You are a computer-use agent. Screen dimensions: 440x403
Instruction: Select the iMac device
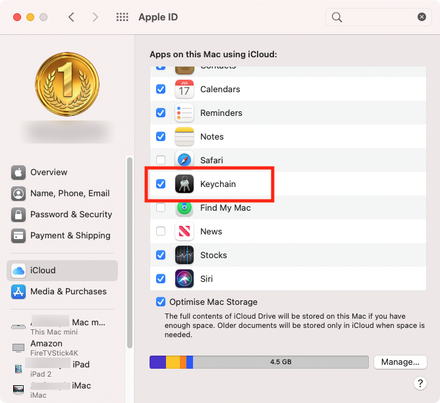click(64, 390)
